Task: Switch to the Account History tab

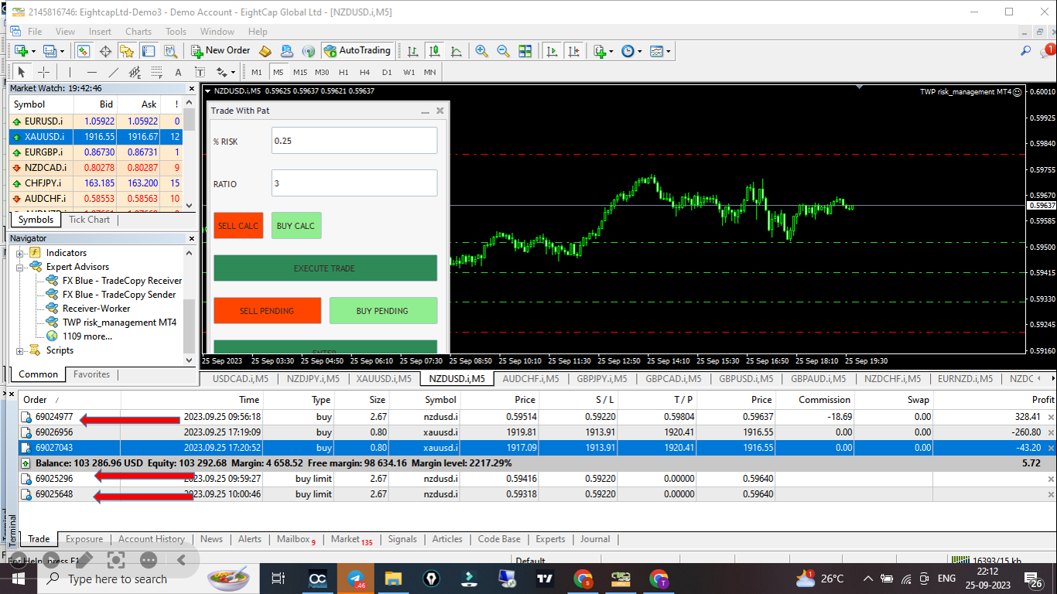Action: tap(151, 539)
